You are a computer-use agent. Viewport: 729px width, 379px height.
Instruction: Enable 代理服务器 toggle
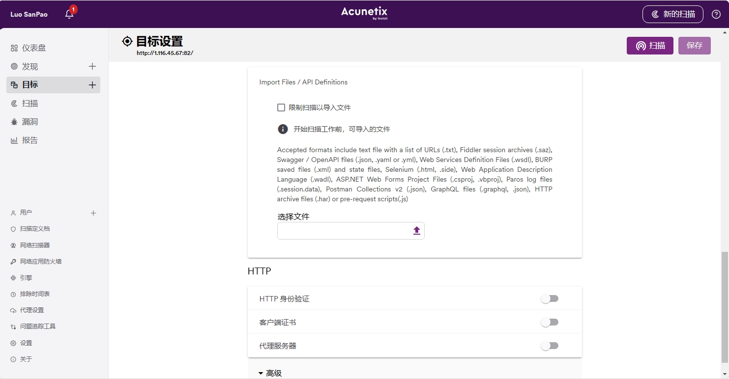click(550, 346)
